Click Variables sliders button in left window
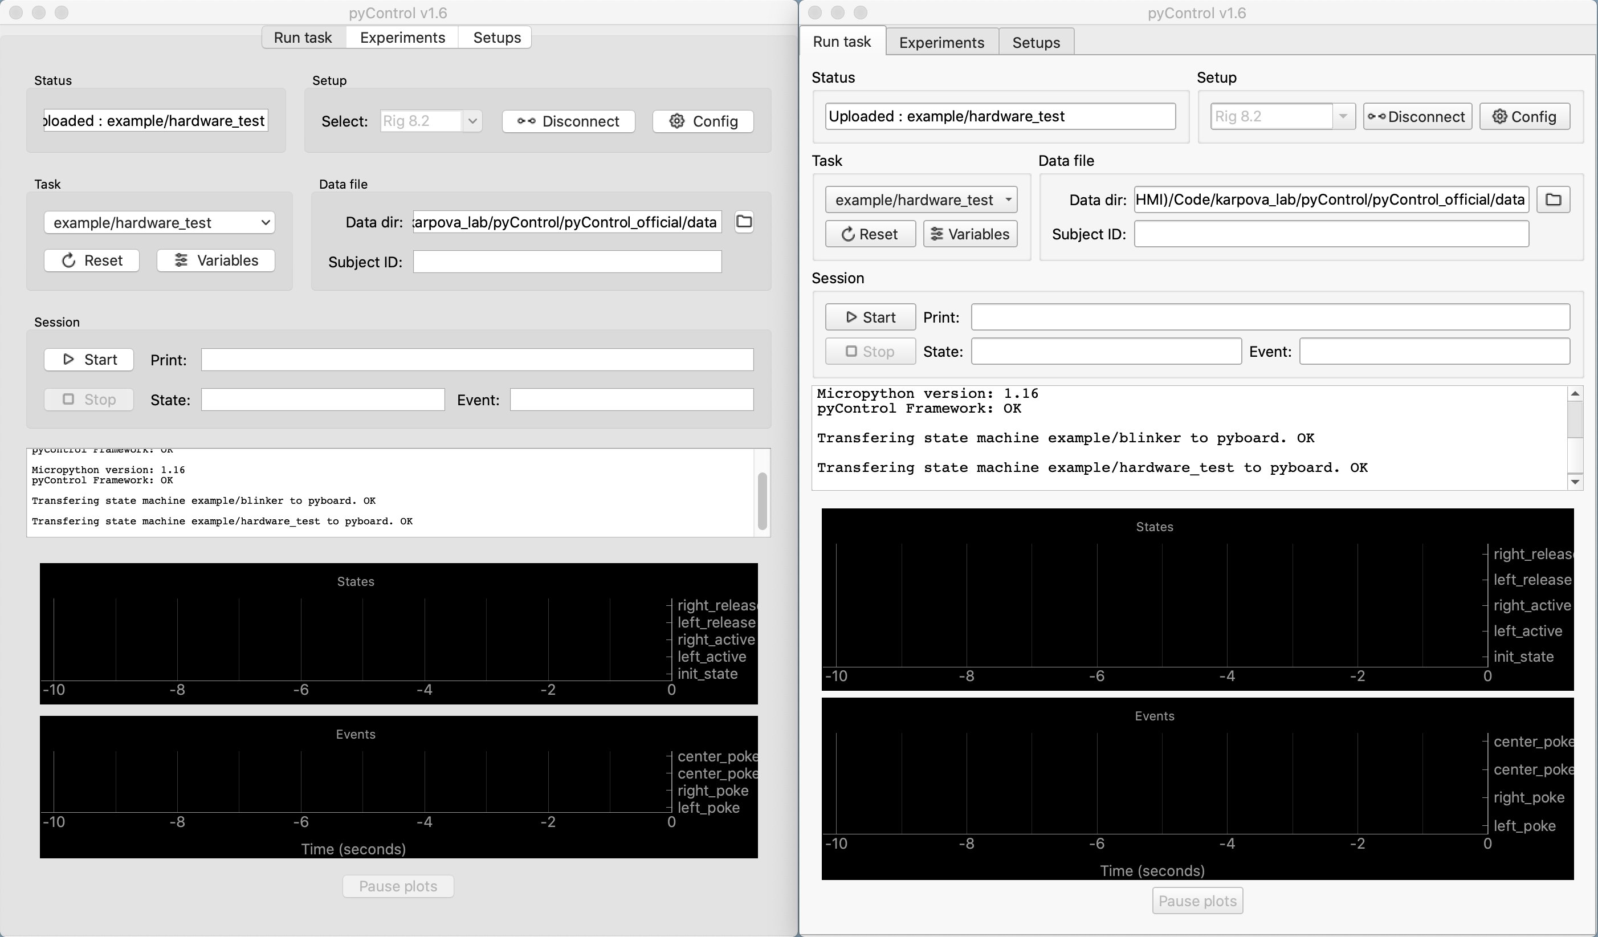 [x=215, y=260]
